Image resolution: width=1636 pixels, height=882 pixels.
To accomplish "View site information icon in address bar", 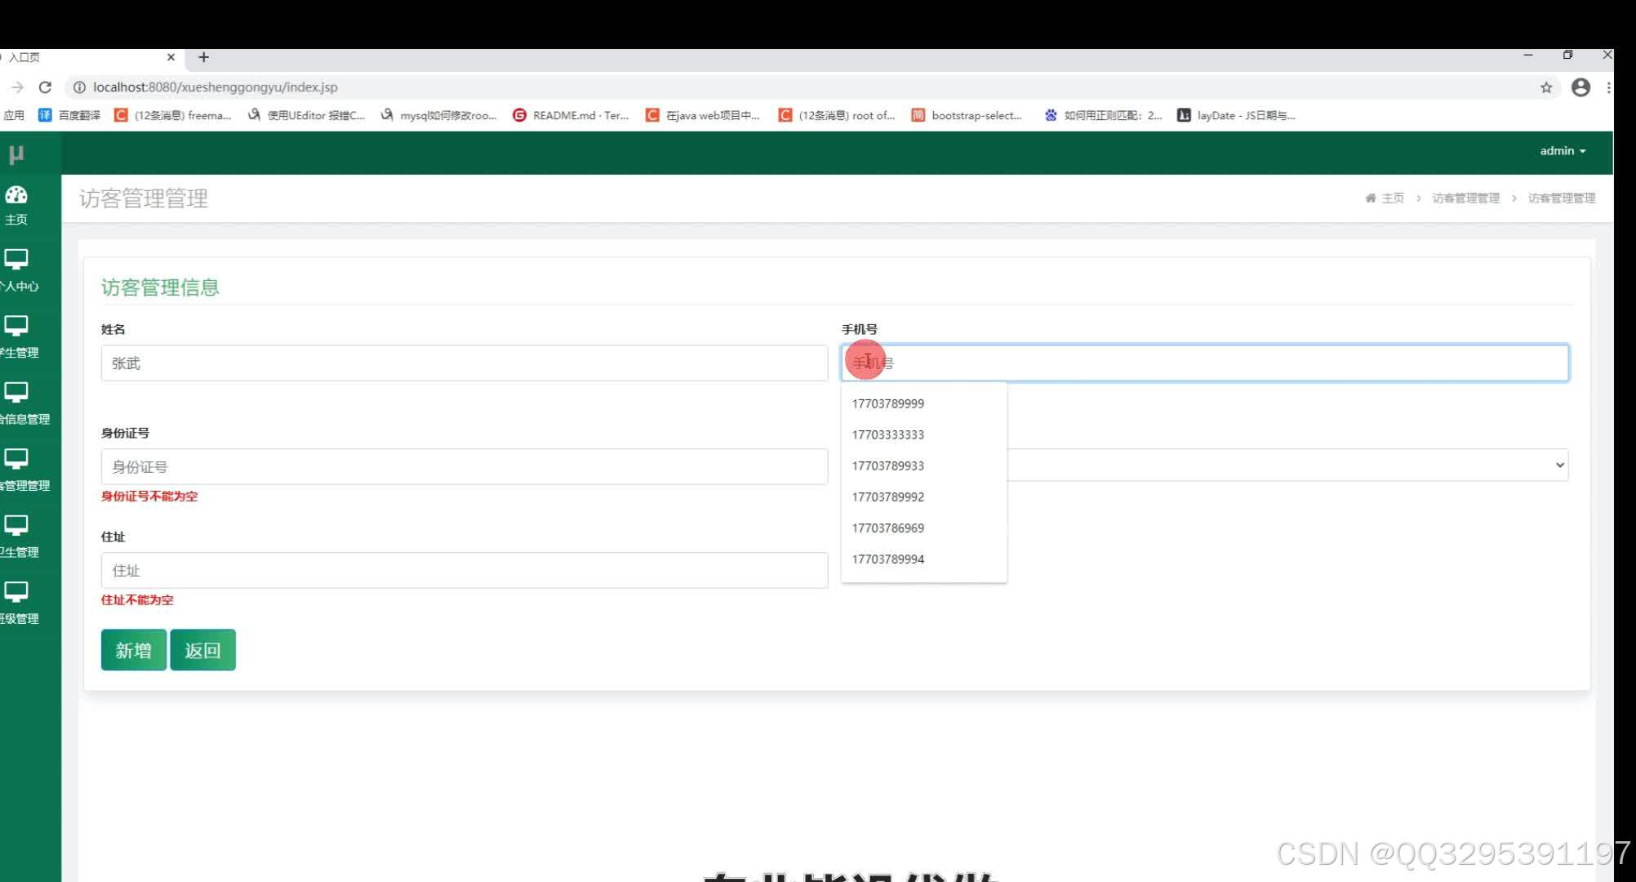I will (78, 87).
